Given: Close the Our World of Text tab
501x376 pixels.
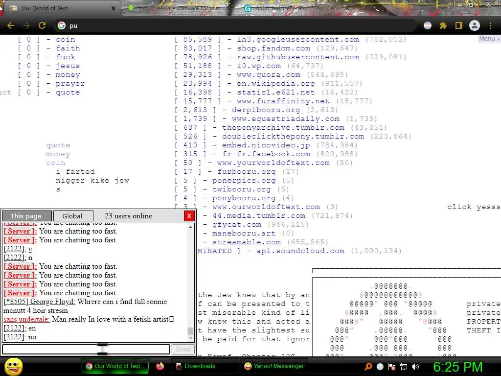Looking at the screenshot, I should [x=114, y=8].
